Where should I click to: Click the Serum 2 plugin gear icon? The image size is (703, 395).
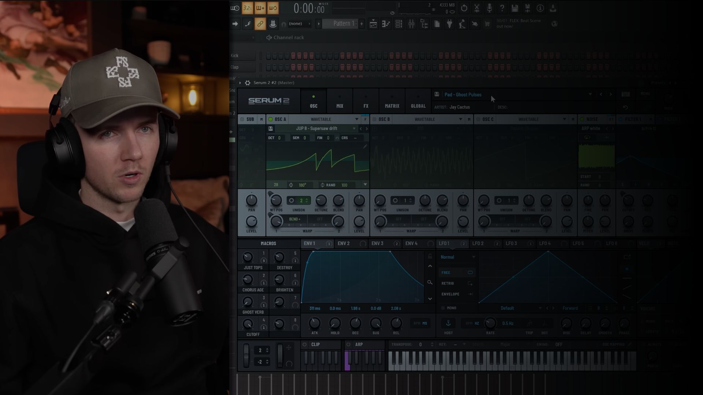pyautogui.click(x=248, y=83)
